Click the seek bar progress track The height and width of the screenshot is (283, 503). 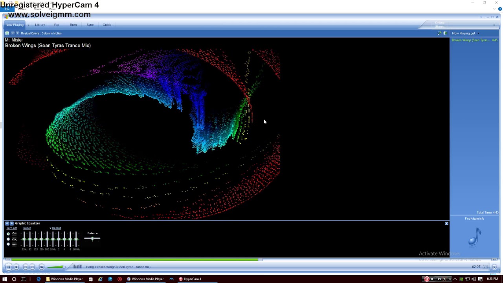(251, 259)
